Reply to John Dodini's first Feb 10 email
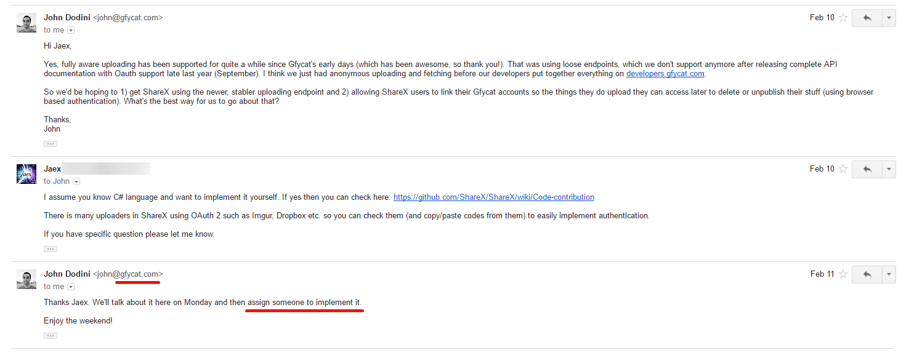The height and width of the screenshot is (353, 901). (x=867, y=18)
